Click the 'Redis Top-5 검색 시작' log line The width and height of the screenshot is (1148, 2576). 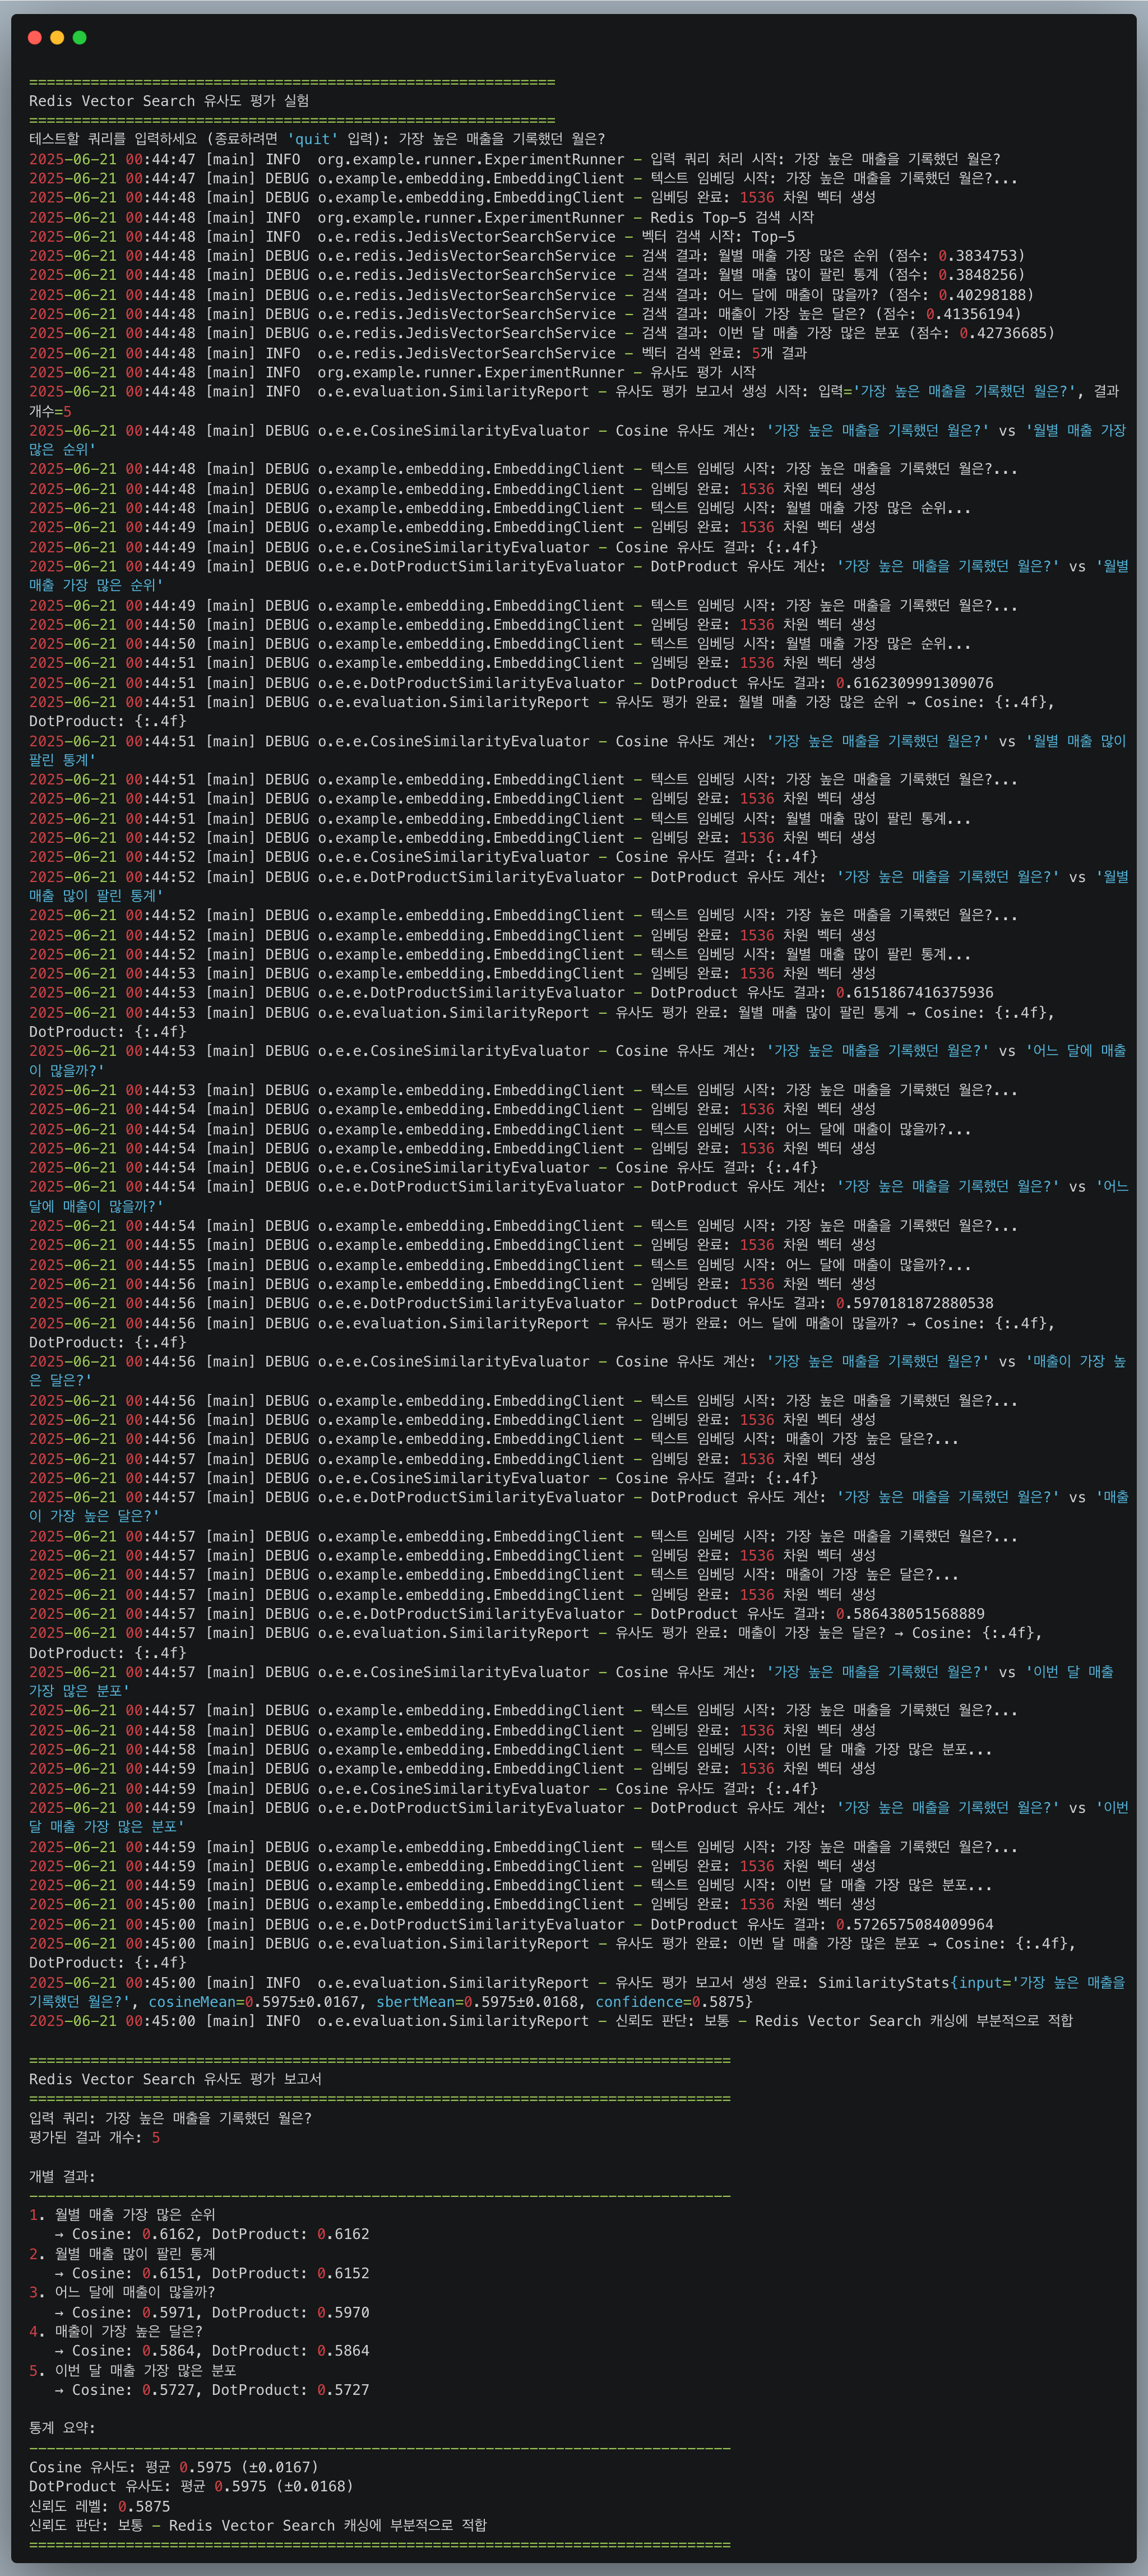click(731, 217)
